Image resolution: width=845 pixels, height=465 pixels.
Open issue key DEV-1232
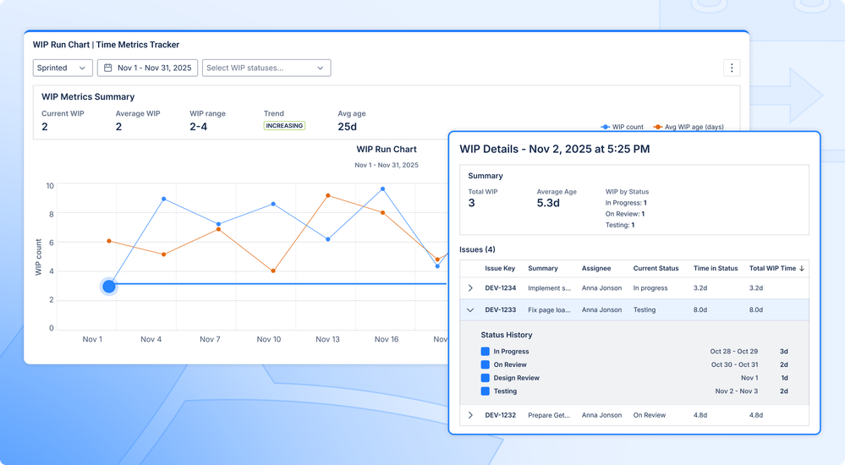click(x=500, y=415)
